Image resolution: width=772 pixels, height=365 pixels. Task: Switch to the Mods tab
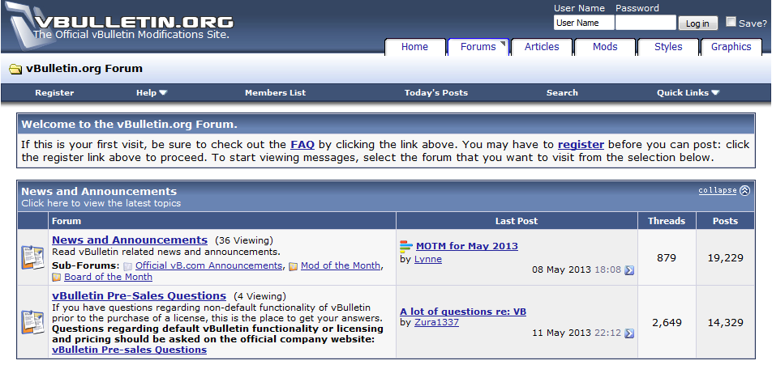(x=605, y=47)
